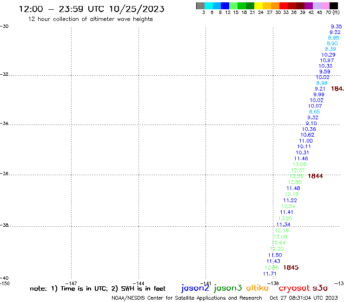Select the 11.48 wave height reading
Image resolution: width=344 pixels, height=302 pixels.
tap(293, 188)
